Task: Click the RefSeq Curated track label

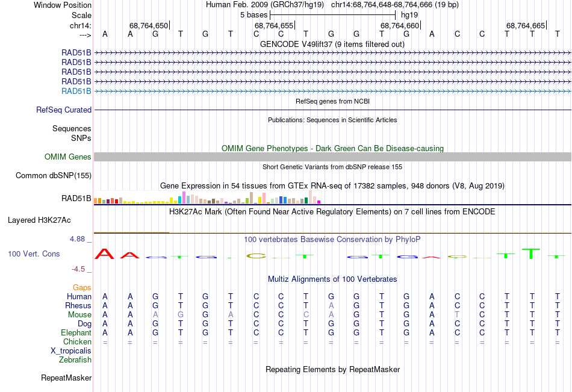Action: 64,110
